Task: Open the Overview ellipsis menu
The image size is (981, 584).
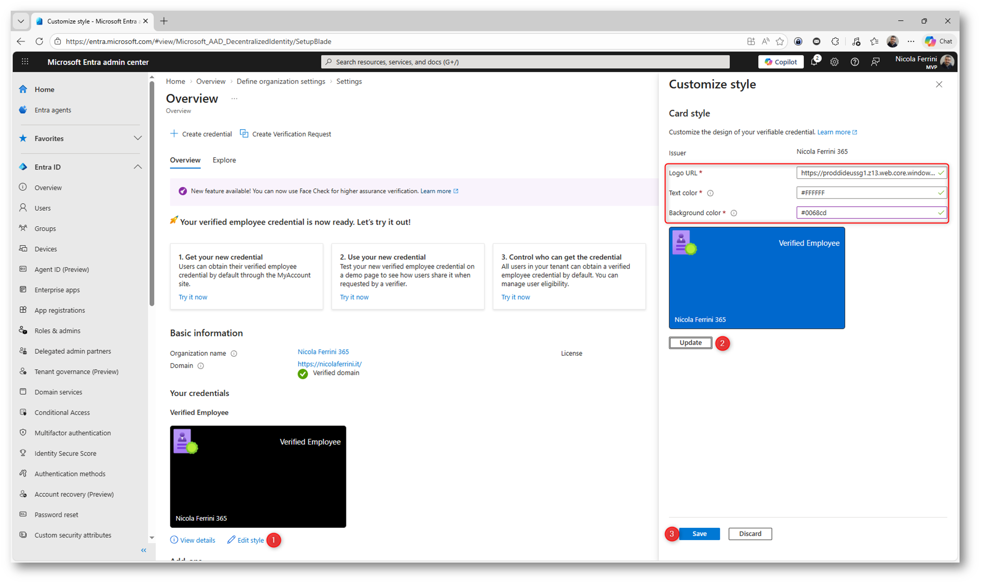Action: (x=234, y=99)
